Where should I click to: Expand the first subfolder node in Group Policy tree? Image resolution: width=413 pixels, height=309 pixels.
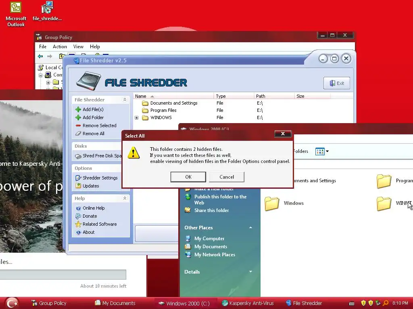tap(48, 82)
